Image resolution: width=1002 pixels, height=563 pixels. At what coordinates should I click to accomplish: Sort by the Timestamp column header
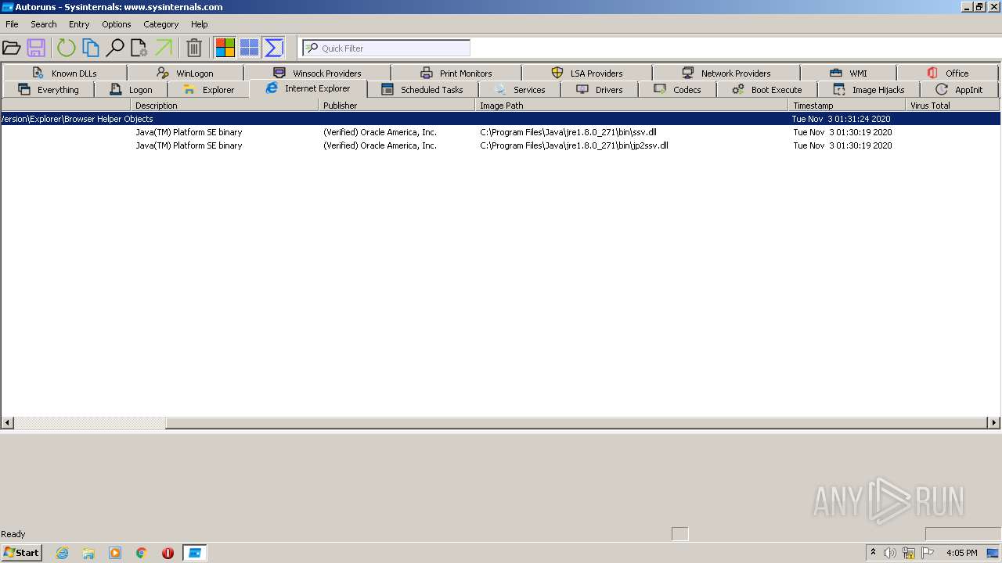(x=847, y=105)
